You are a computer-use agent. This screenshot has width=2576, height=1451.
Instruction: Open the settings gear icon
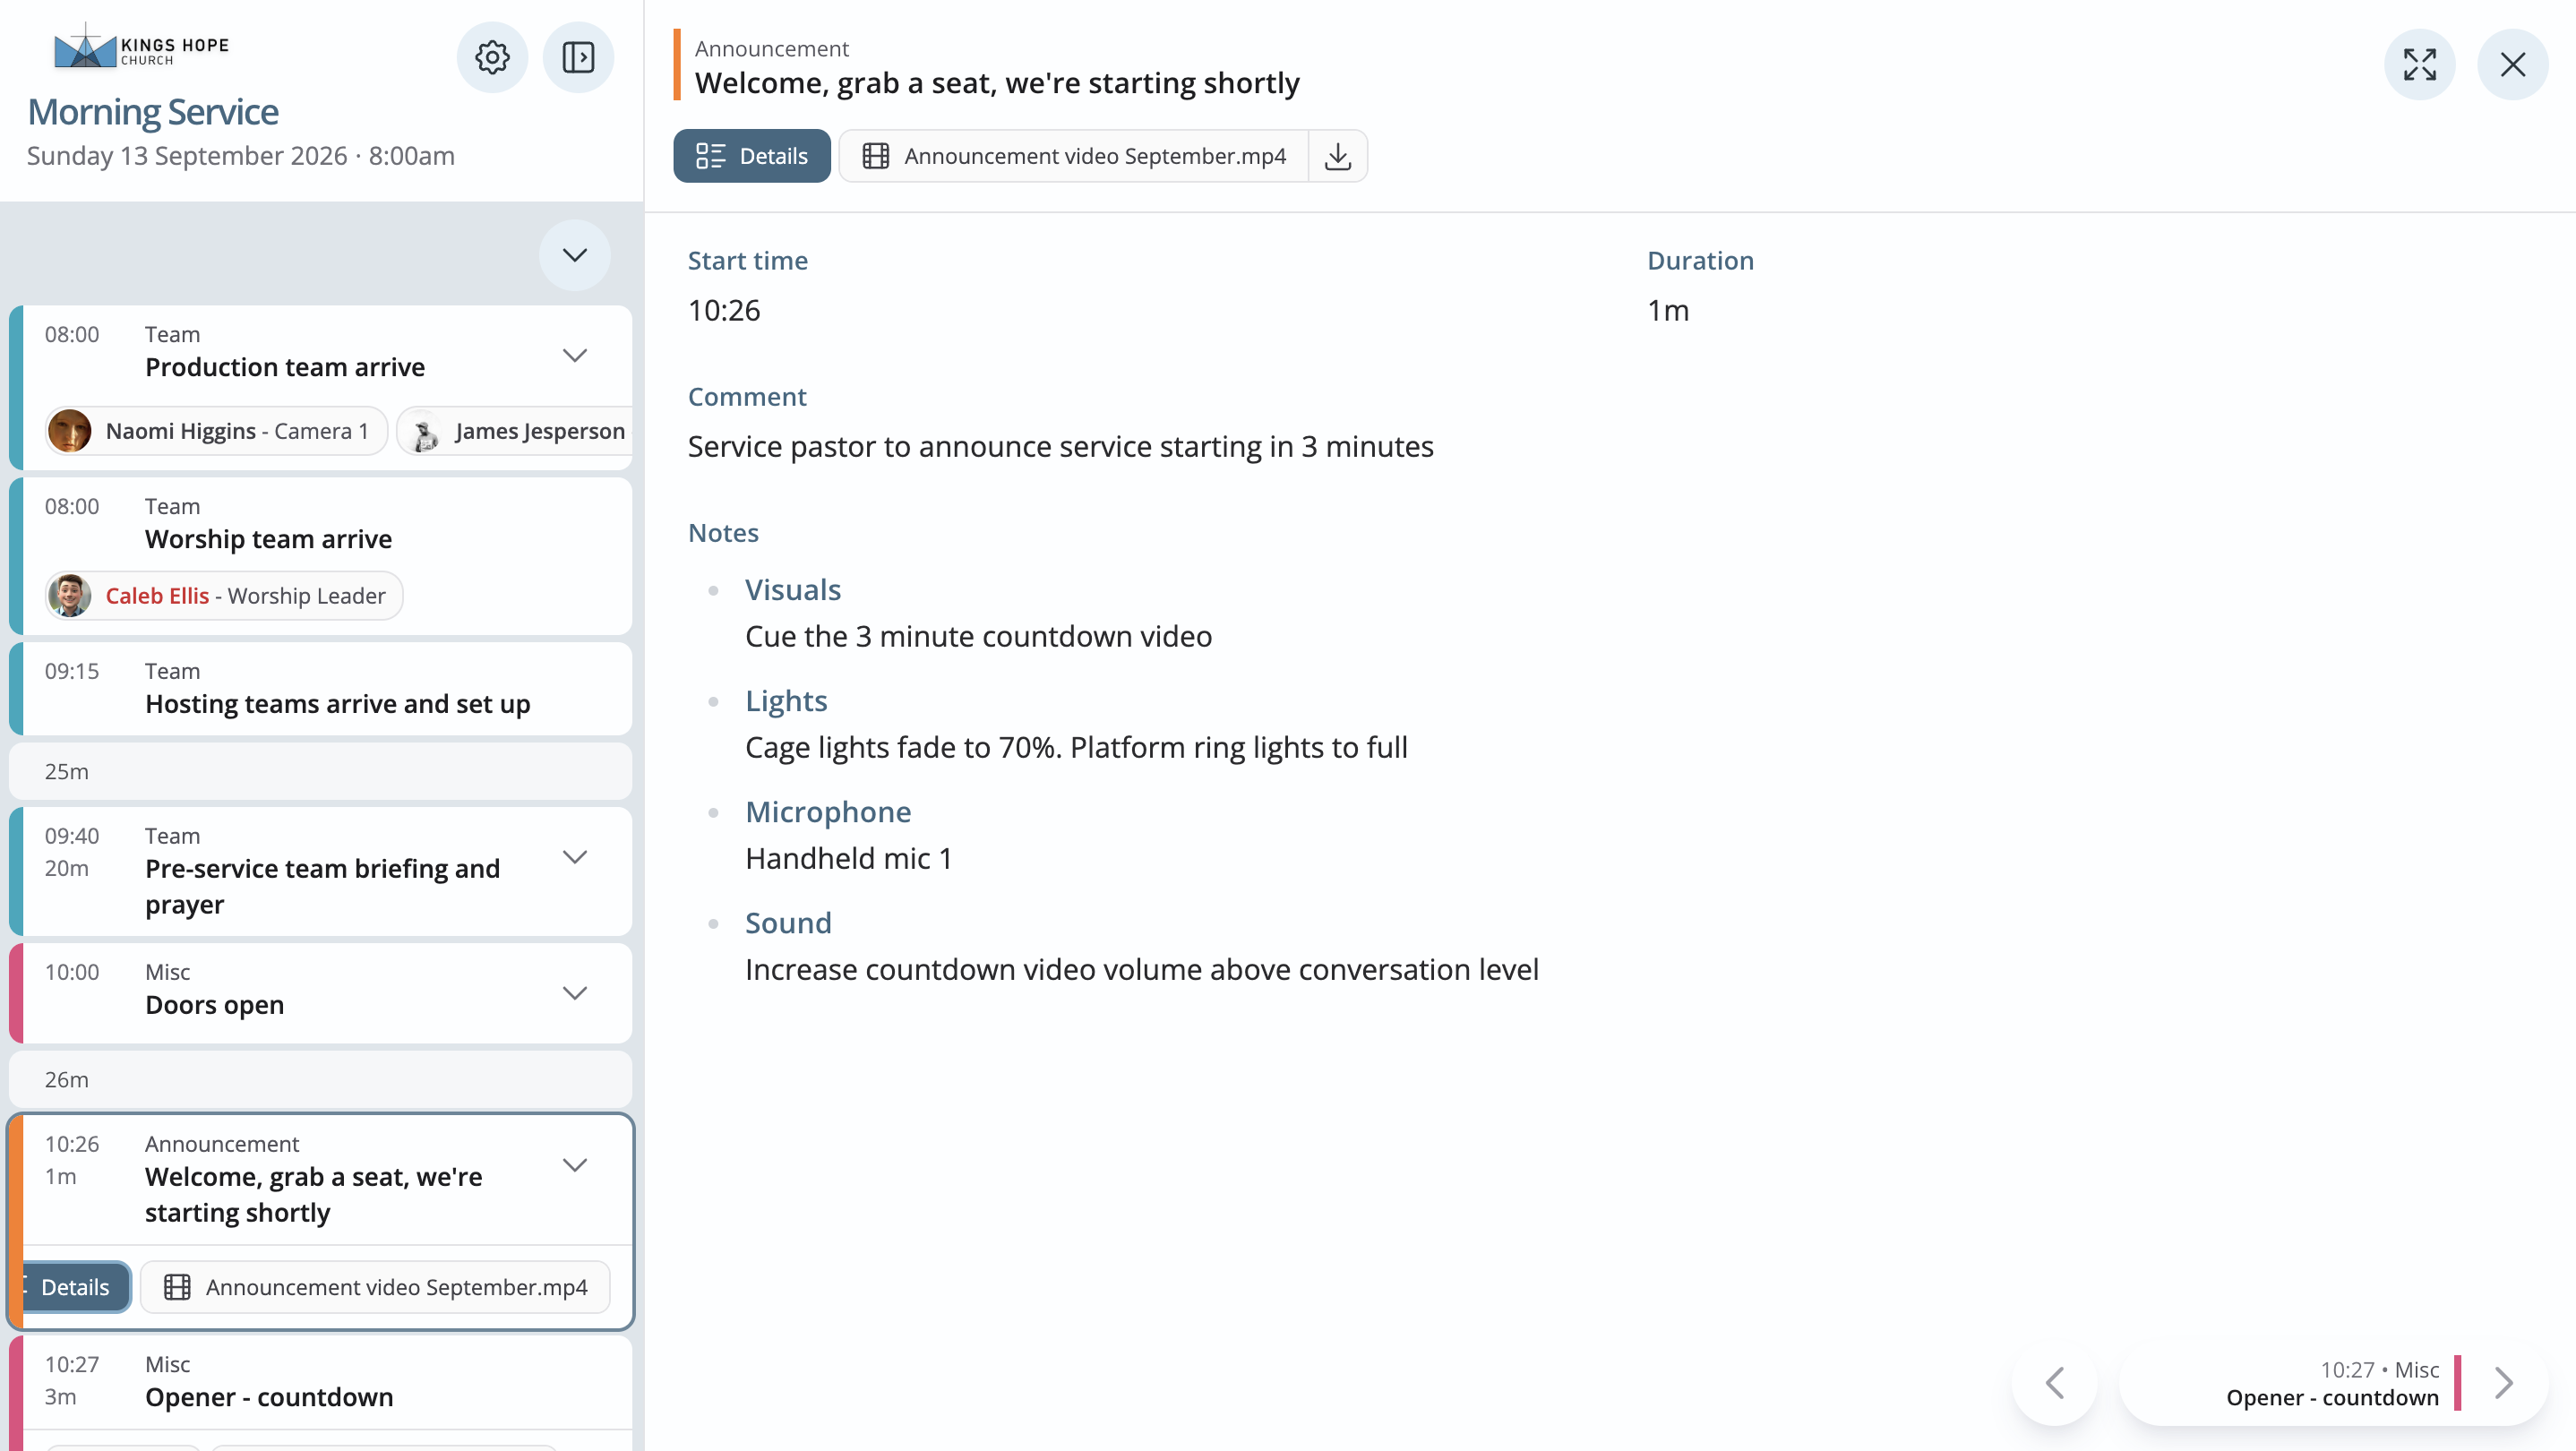tap(492, 57)
